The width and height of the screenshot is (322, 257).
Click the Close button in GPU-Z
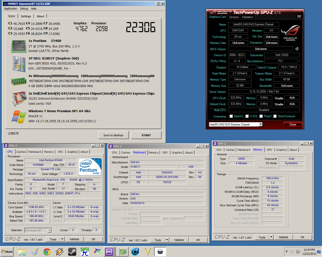coord(293,124)
